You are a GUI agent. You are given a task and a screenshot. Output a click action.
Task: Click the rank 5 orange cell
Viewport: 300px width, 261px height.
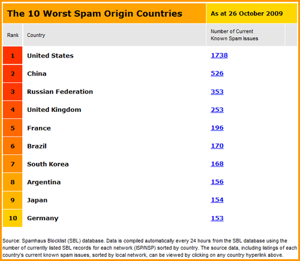coord(13,128)
